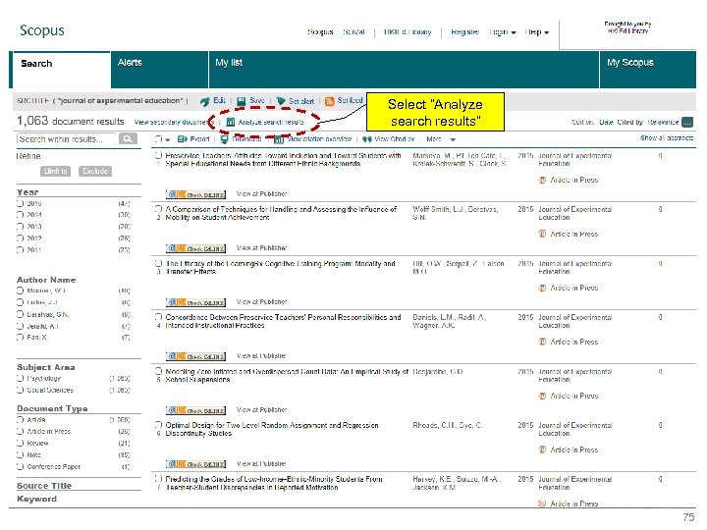Open the SciVal link in header
The height and width of the screenshot is (530, 707).
(353, 32)
